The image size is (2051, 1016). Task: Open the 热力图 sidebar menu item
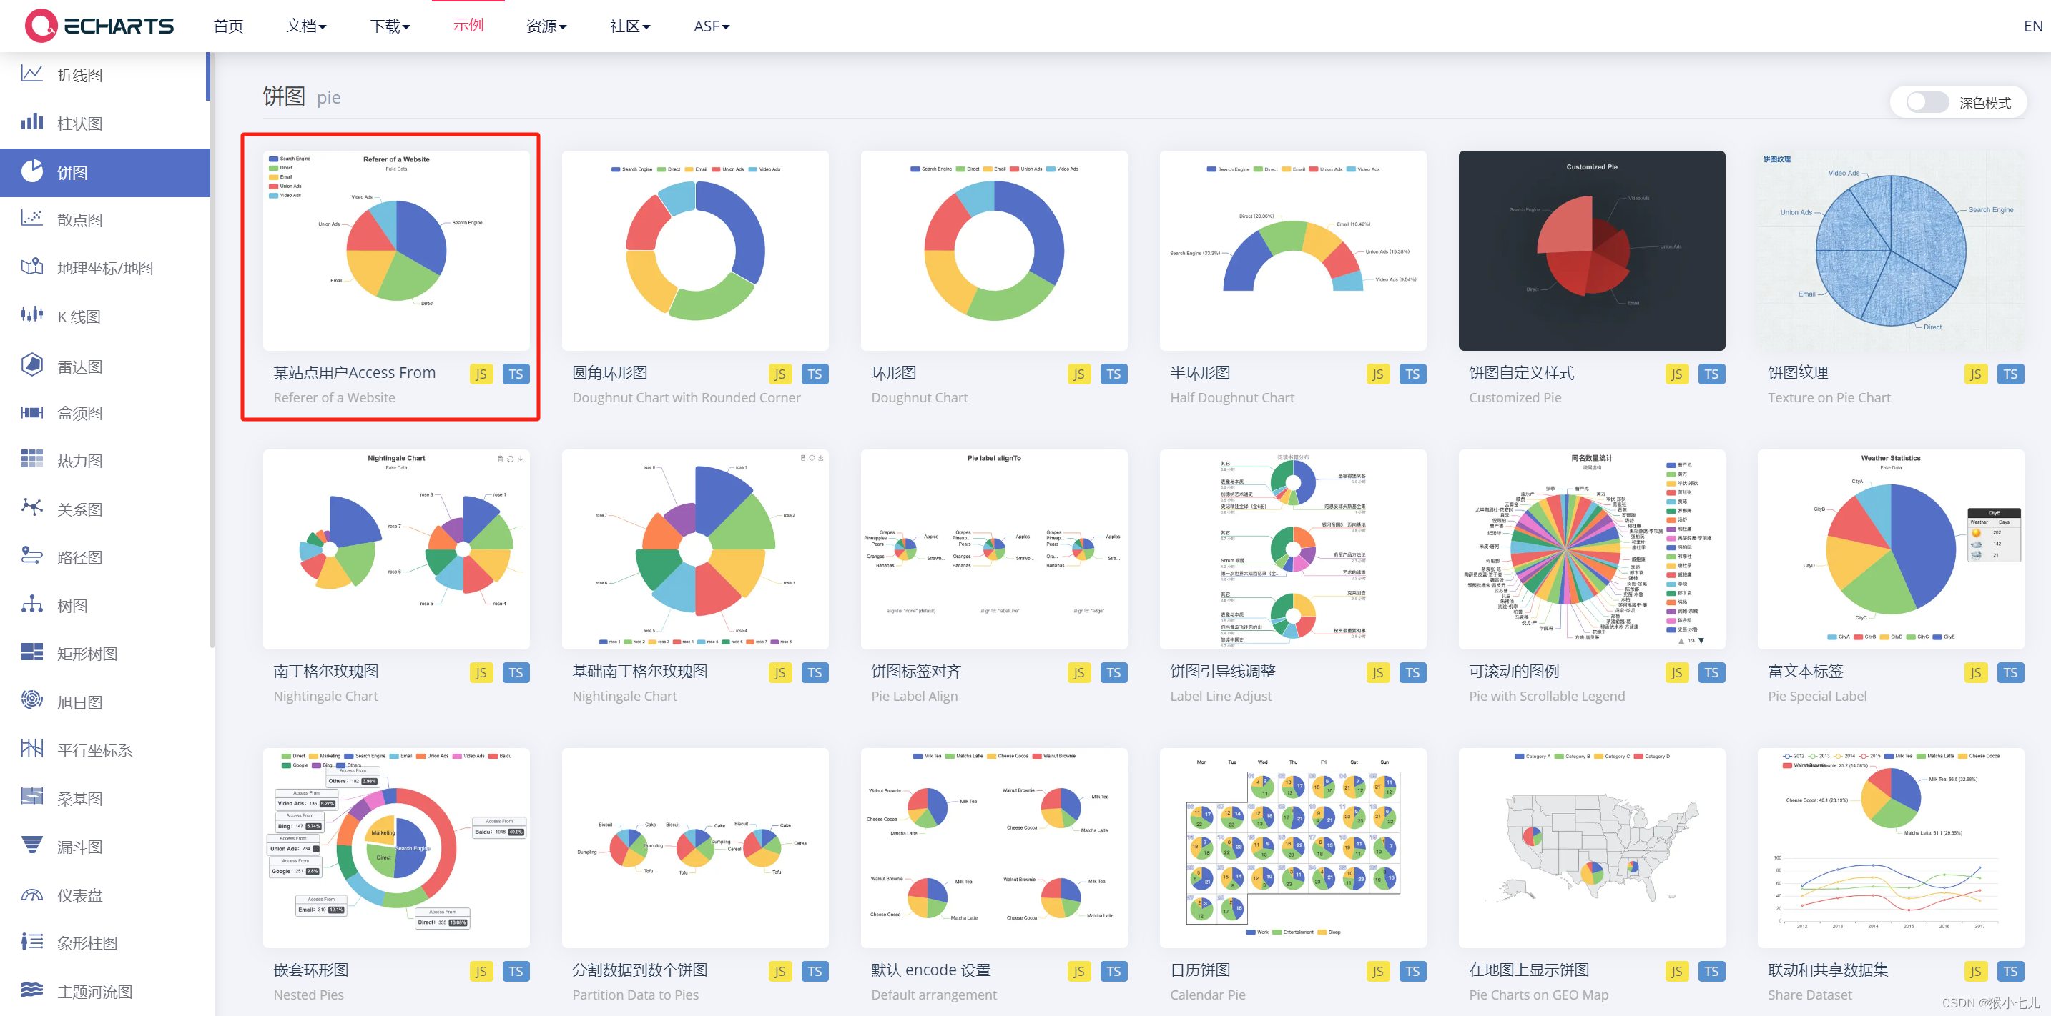[x=105, y=461]
